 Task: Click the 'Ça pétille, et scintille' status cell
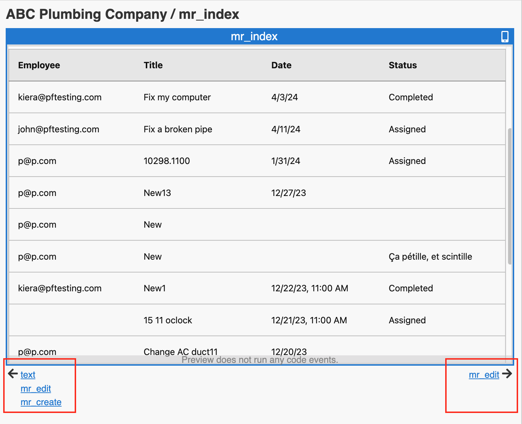pyautogui.click(x=430, y=257)
